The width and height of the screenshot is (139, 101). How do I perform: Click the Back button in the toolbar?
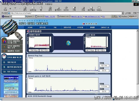[5, 9]
